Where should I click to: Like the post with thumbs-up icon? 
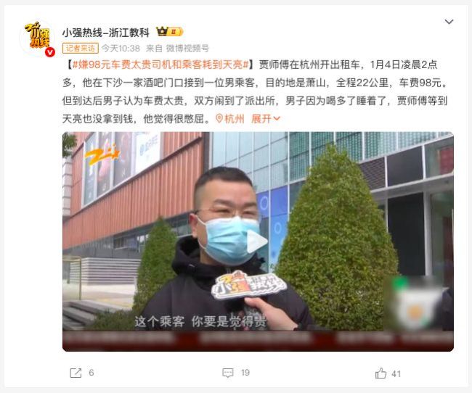tap(381, 373)
